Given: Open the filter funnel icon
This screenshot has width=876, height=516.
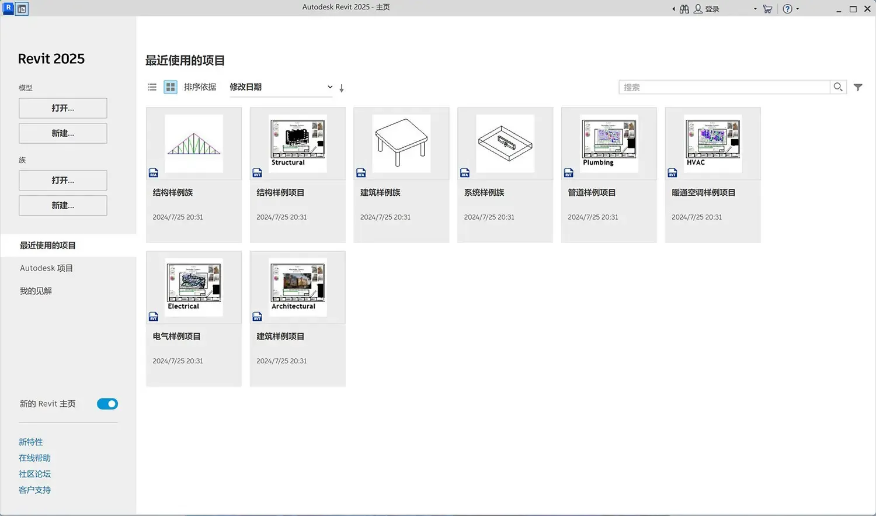Looking at the screenshot, I should (x=858, y=87).
